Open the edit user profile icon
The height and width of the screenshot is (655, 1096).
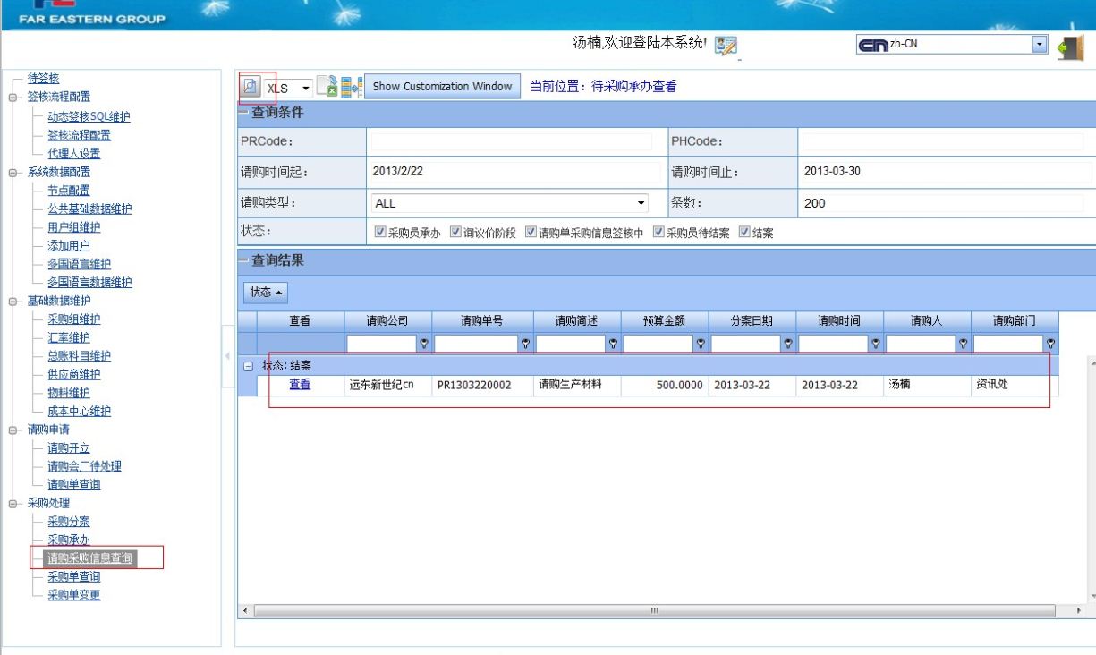(x=726, y=46)
